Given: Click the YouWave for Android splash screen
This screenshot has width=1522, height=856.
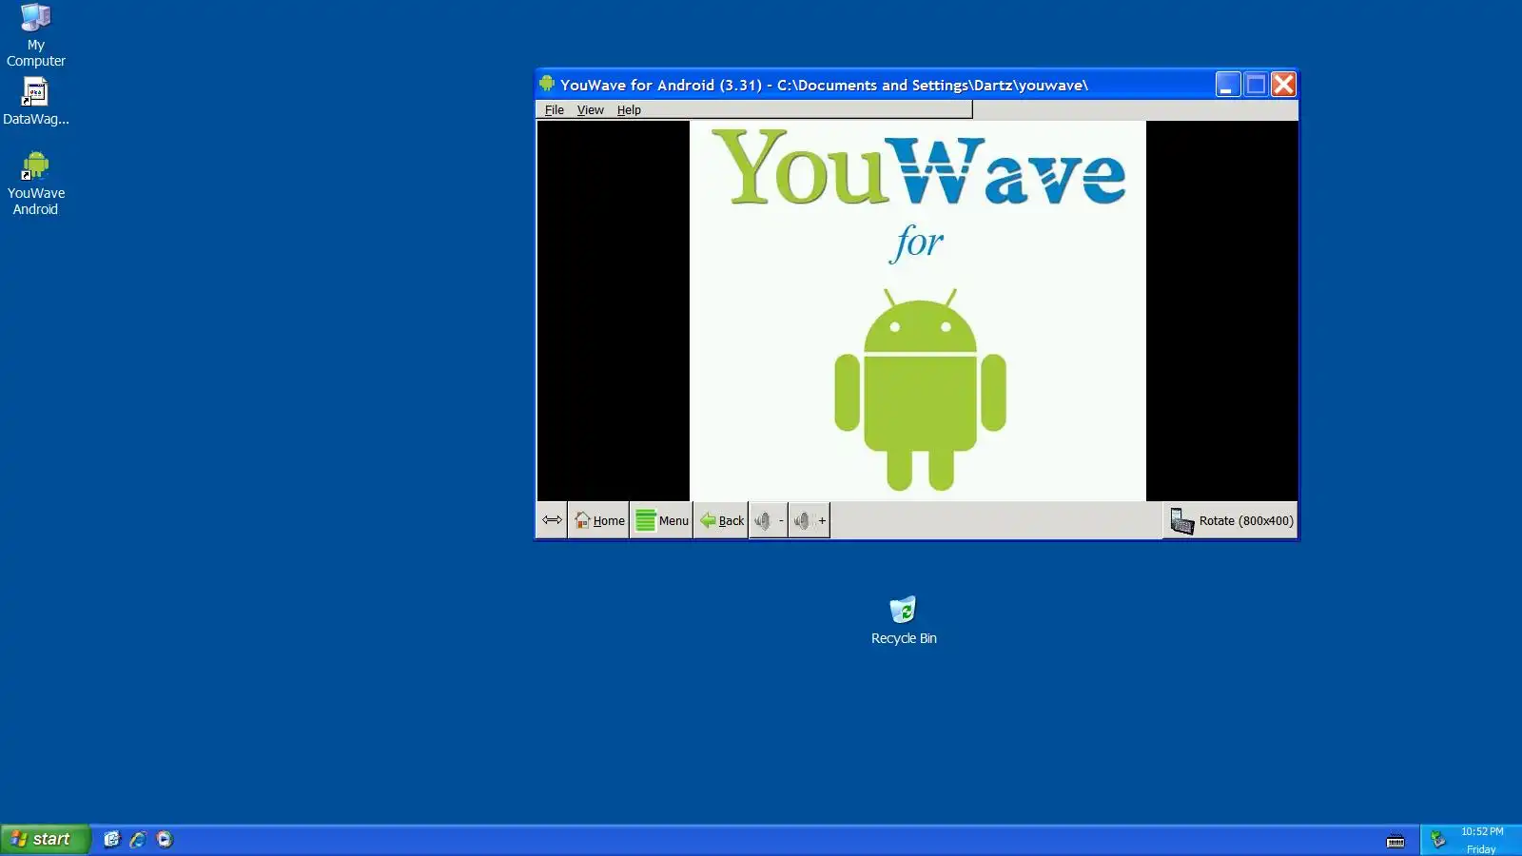Looking at the screenshot, I should click(x=918, y=311).
